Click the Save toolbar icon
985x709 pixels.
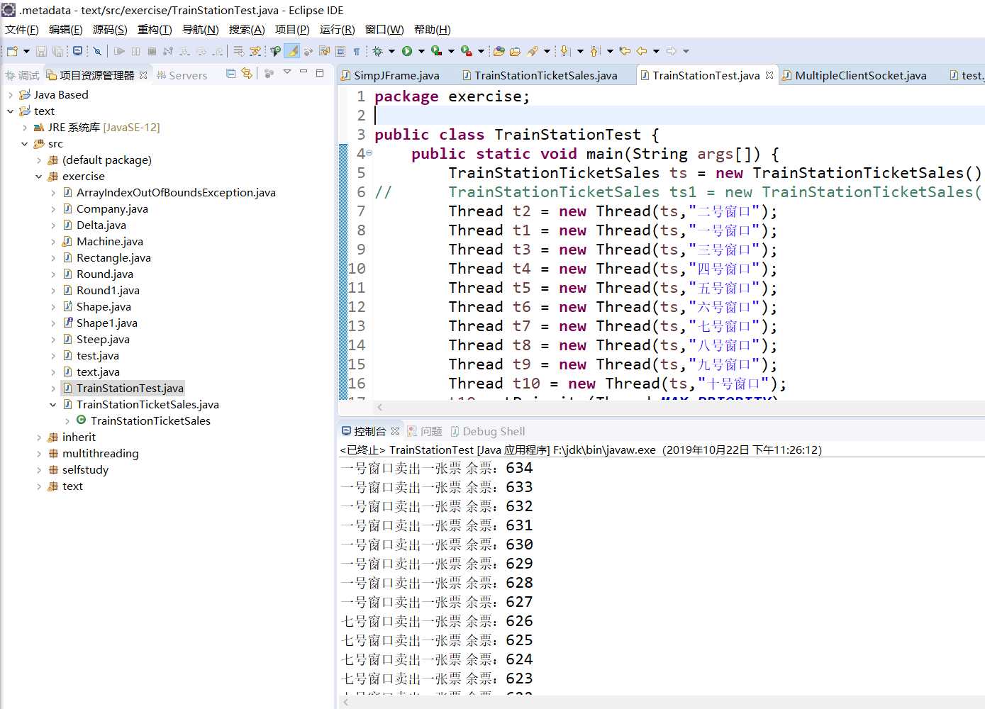pyautogui.click(x=41, y=51)
